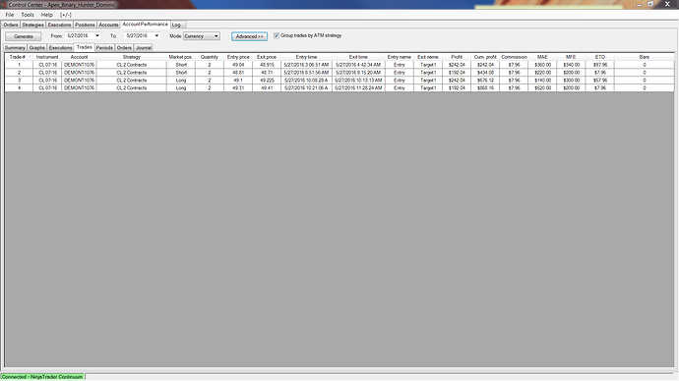Open the Journal sub-tab
This screenshot has height=381, width=679.
(x=144, y=47)
